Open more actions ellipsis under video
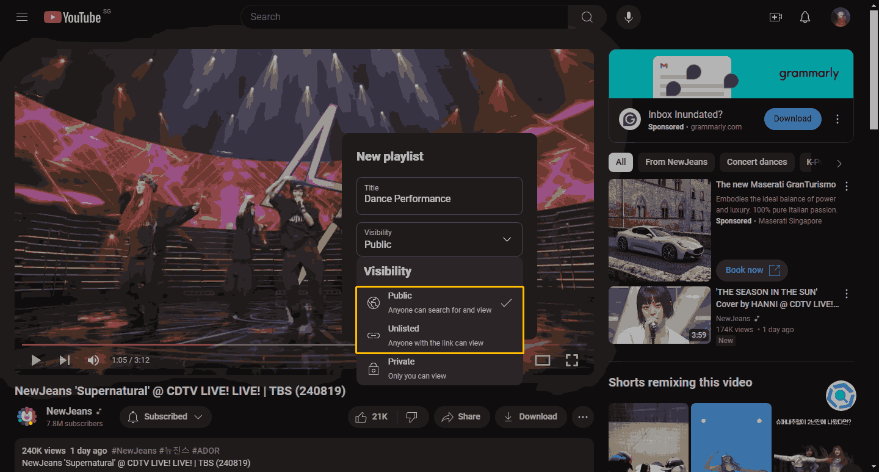879x472 pixels. (x=583, y=416)
